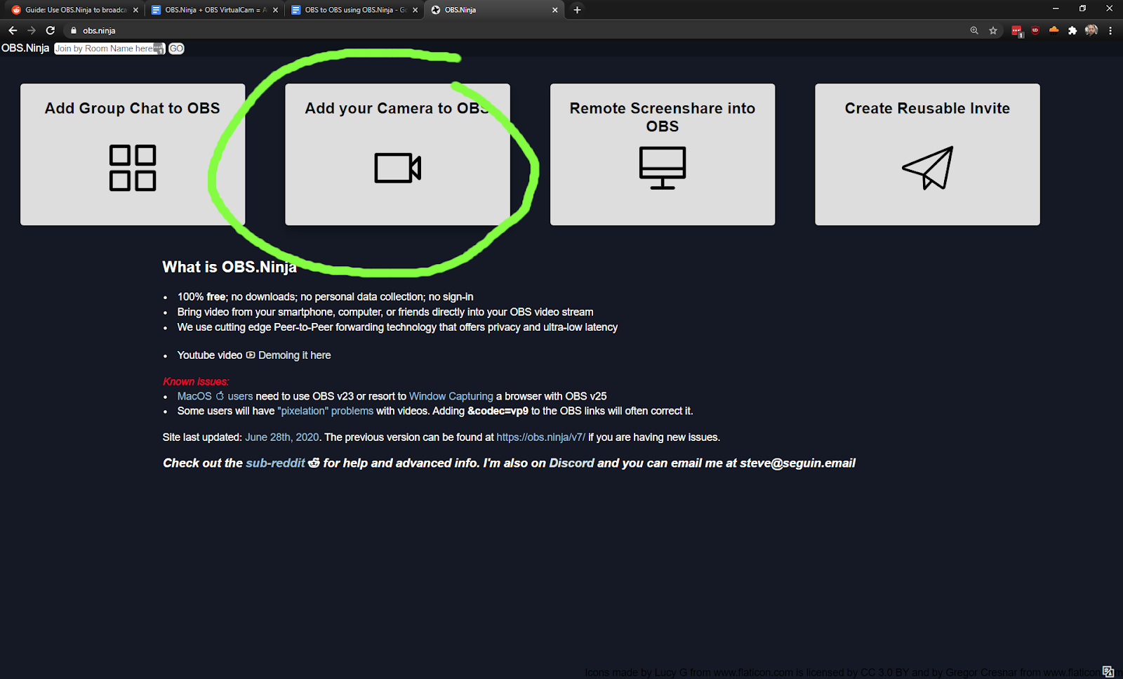Open the MacOS users link

[x=215, y=396]
